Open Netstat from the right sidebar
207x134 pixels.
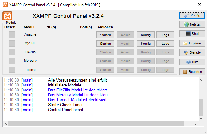[x=192, y=24]
